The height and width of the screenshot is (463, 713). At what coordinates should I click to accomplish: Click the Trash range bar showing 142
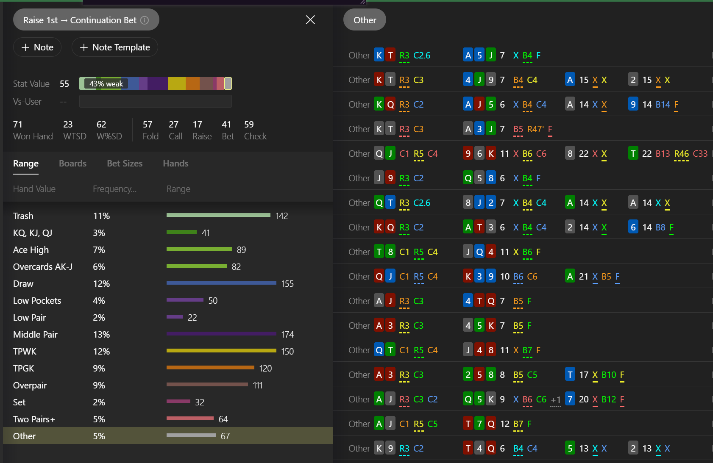coord(218,215)
